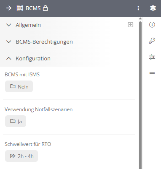Open the sliders configuration icon in sidebar
This screenshot has height=169, width=161.
pos(152,57)
